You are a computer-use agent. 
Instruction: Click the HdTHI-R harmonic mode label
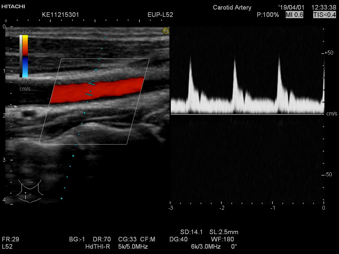98,247
